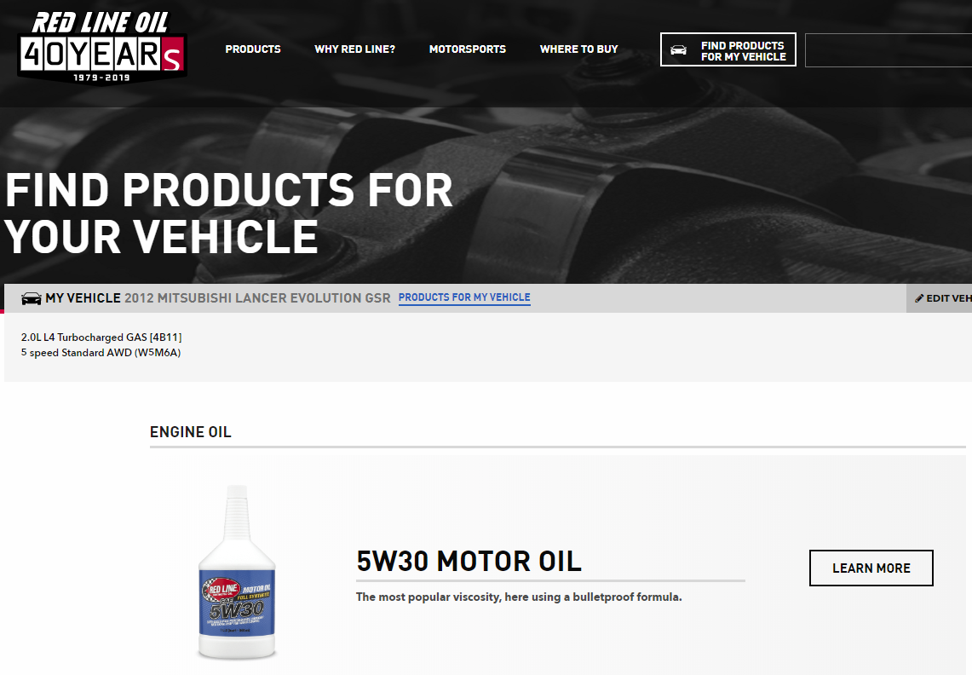Click the 2.0L L4 Turbocharged GAS engine text
Image resolution: width=972 pixels, height=675 pixels.
click(101, 337)
